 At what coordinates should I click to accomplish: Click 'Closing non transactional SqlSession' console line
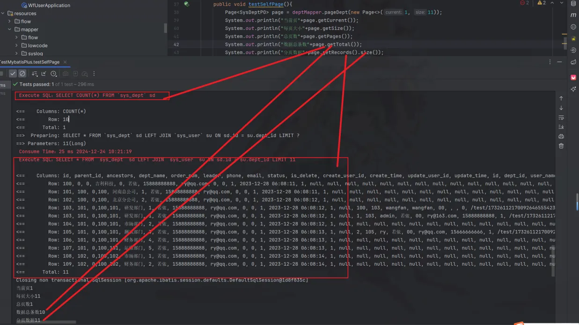[x=162, y=280]
